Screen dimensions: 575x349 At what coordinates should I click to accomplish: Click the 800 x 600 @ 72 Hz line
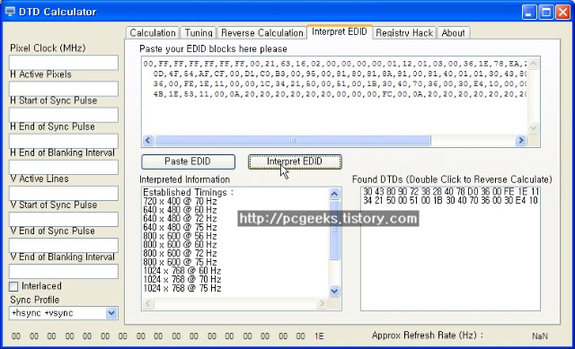pos(180,253)
